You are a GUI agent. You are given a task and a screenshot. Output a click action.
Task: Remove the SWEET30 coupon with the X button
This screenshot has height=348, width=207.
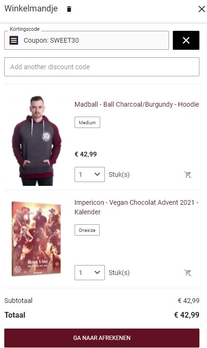186,40
